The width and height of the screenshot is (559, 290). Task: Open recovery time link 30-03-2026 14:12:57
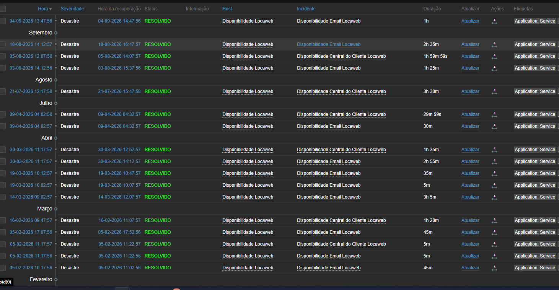pyautogui.click(x=119, y=161)
